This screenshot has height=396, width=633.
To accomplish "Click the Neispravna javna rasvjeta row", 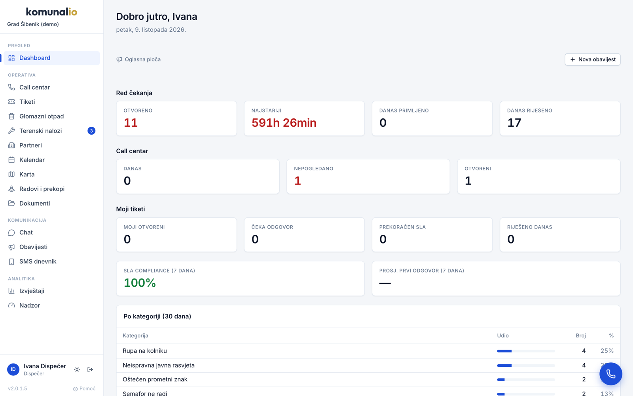I will coord(368,365).
